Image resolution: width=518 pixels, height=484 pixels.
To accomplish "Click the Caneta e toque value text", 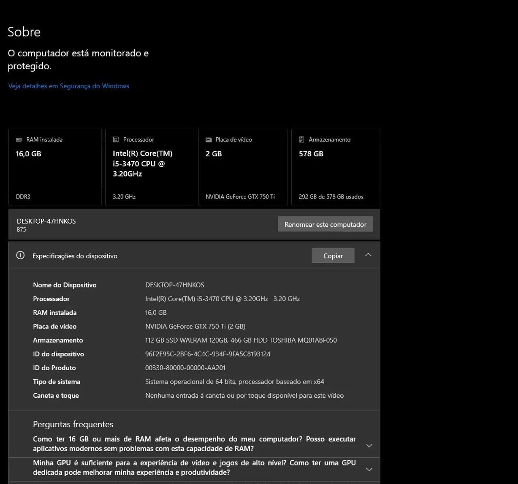I will pyautogui.click(x=244, y=395).
